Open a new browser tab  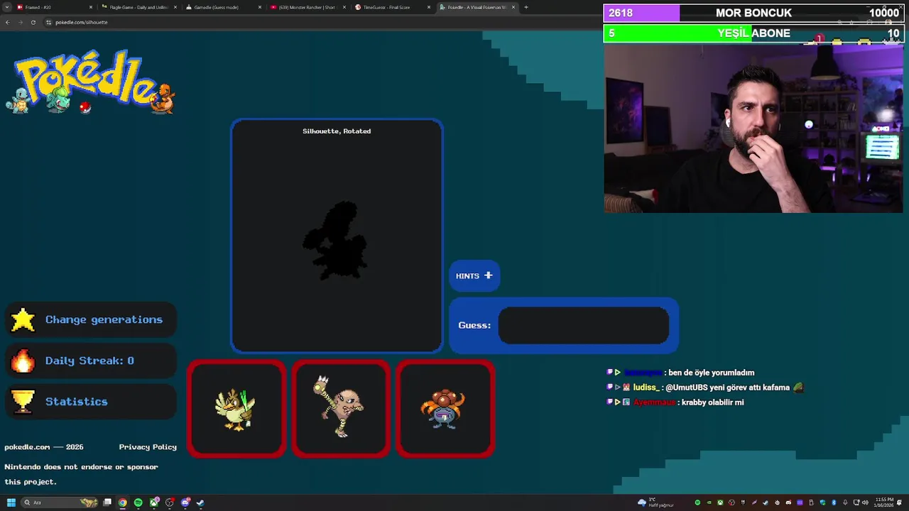(x=526, y=7)
